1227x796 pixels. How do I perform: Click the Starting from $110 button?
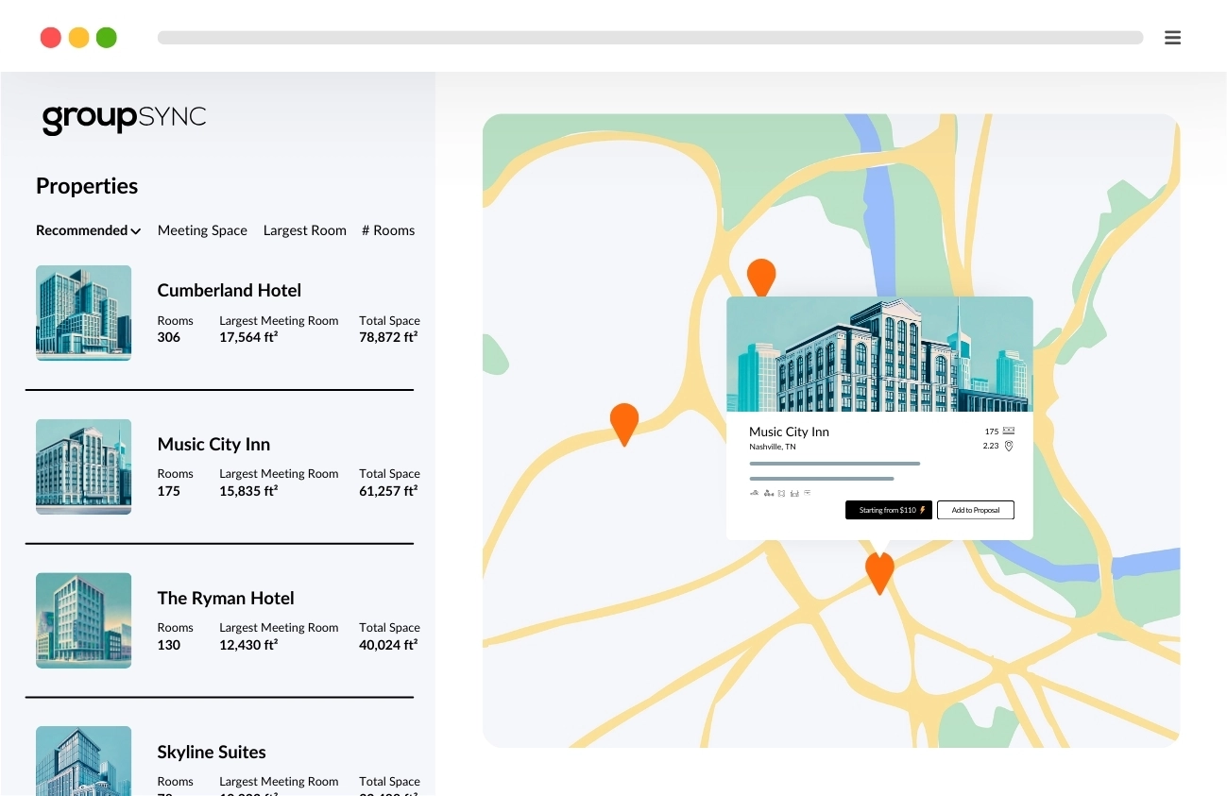(889, 510)
